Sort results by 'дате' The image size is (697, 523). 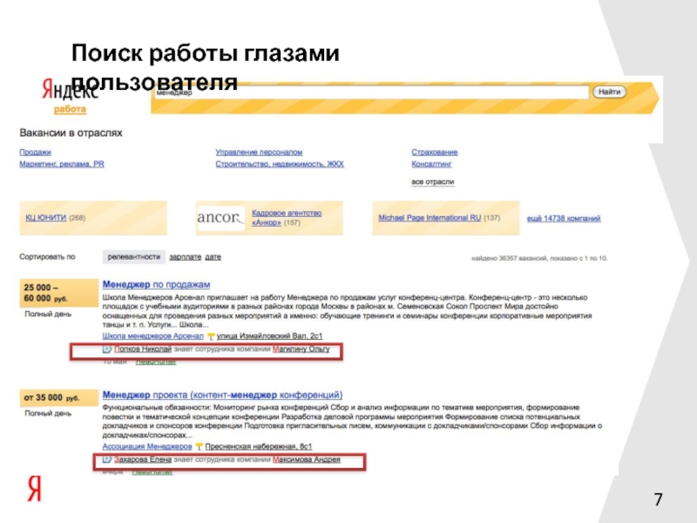pos(213,257)
